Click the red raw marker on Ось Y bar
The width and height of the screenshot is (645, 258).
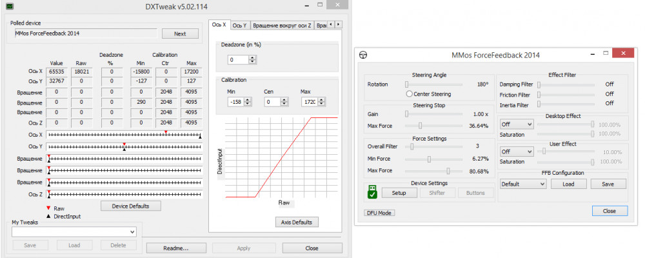pos(124,144)
